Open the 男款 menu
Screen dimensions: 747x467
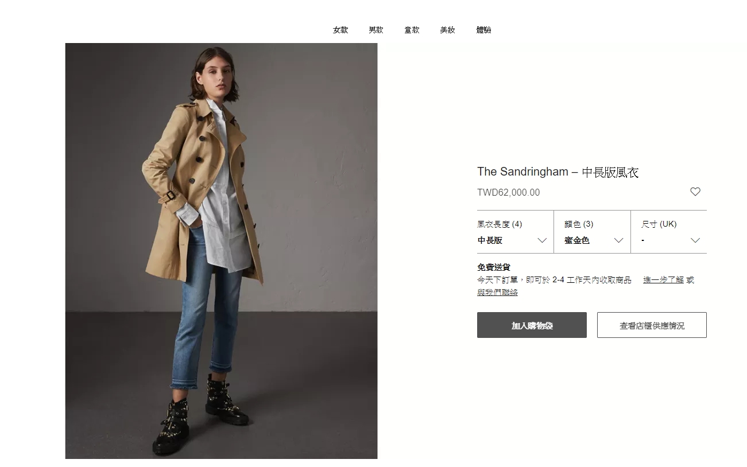(376, 30)
